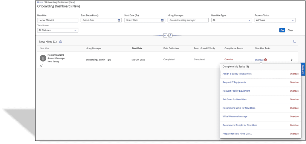Click the Start Date column header
This screenshot has height=144, width=306.
click(x=137, y=48)
